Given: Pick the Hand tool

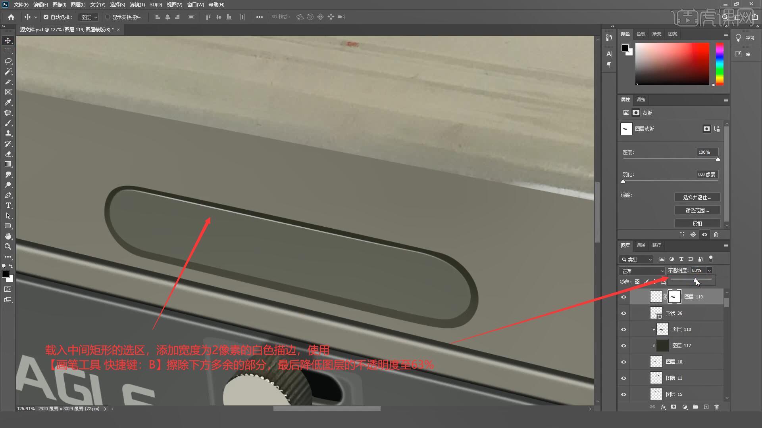Looking at the screenshot, I should pyautogui.click(x=8, y=236).
